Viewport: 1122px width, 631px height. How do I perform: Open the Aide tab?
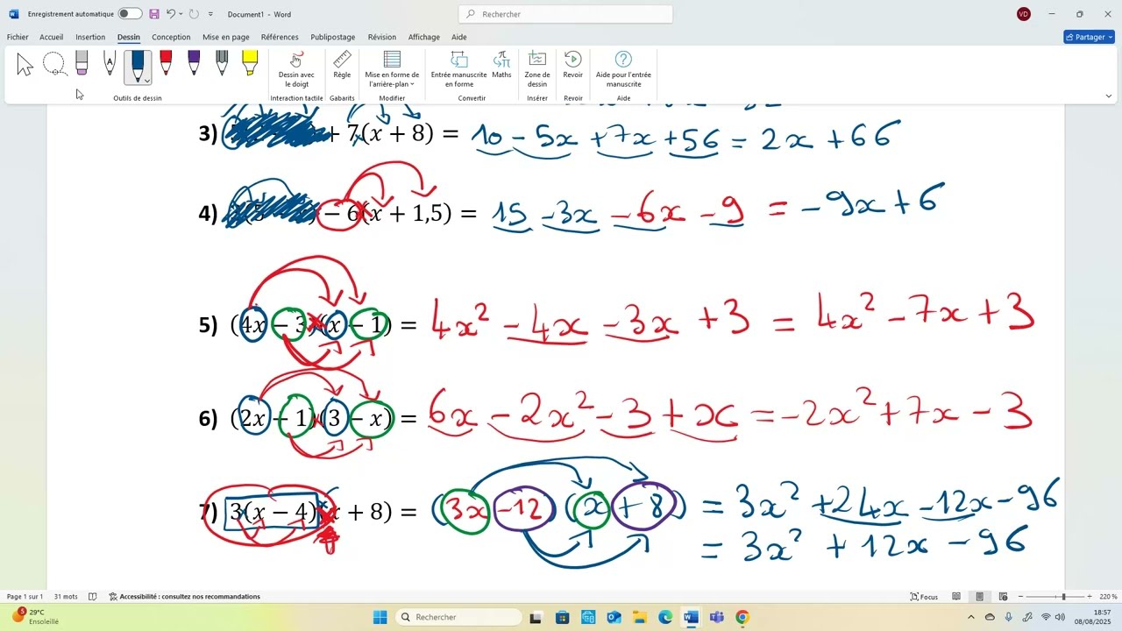459,37
